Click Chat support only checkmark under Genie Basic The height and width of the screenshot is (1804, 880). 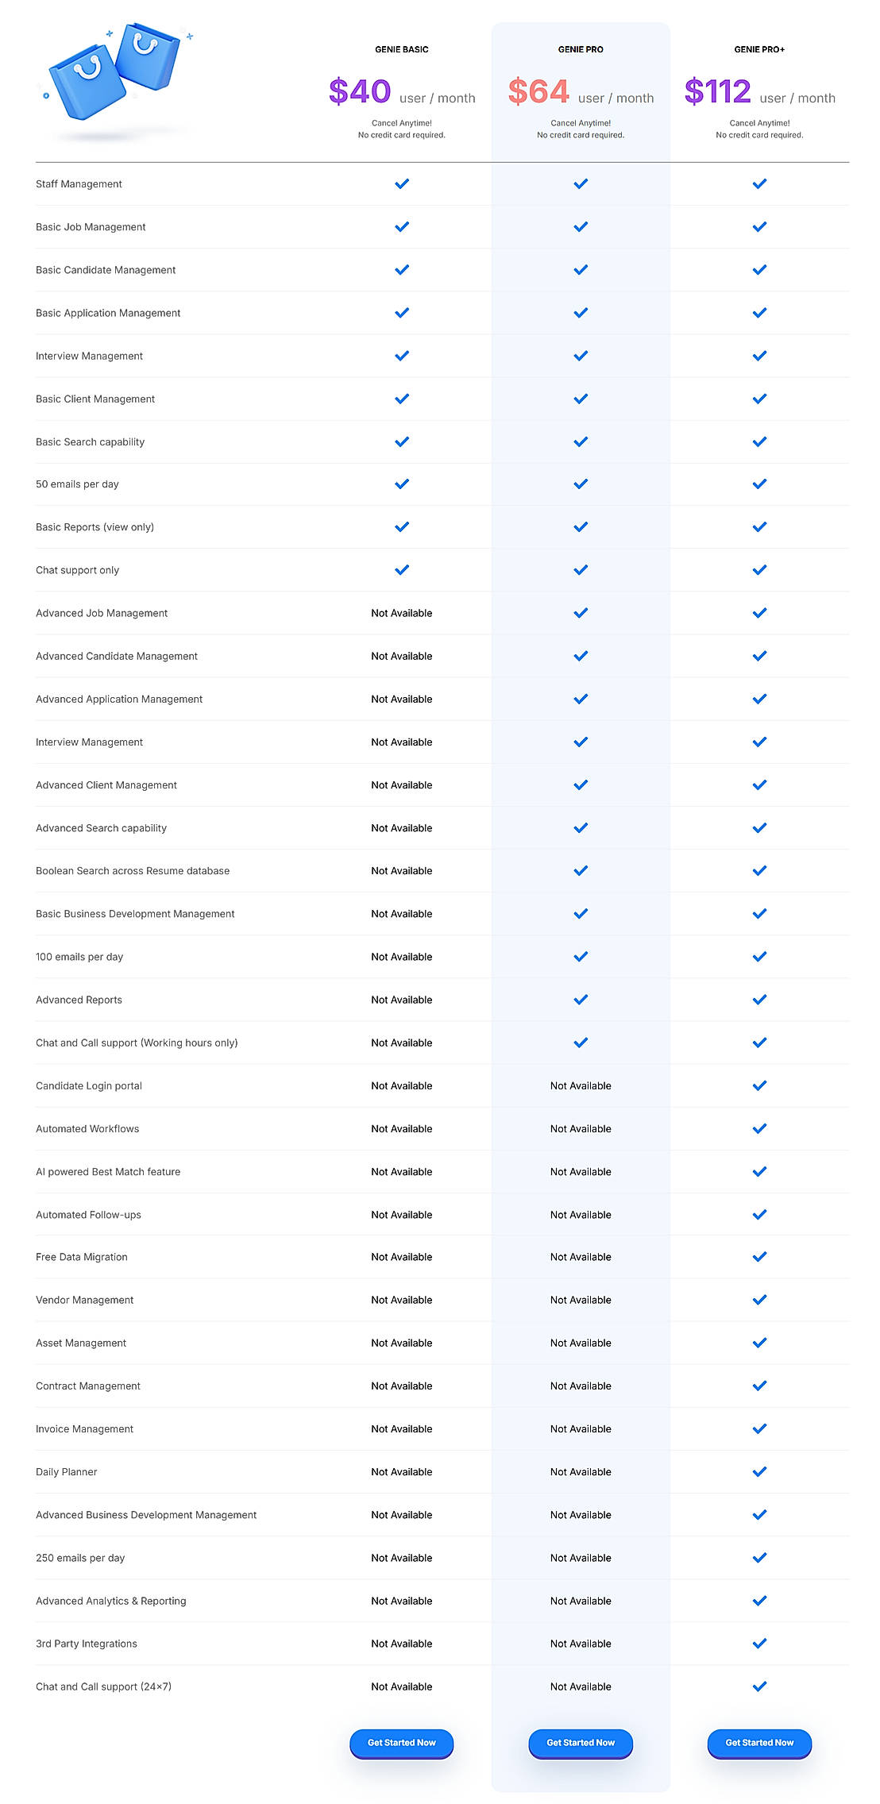click(x=402, y=570)
